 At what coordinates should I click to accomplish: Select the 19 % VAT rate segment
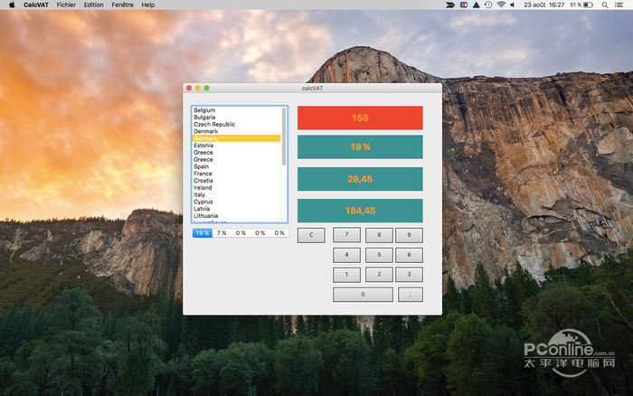pyautogui.click(x=202, y=232)
